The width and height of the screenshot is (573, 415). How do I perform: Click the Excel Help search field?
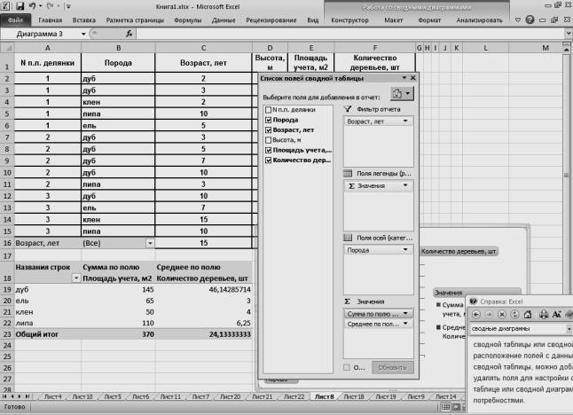(518, 328)
